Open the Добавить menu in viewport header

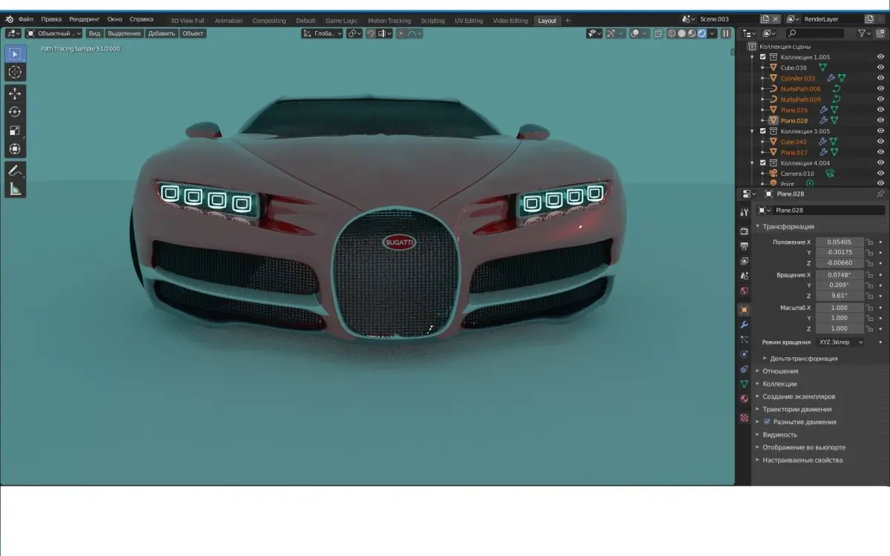tap(162, 33)
